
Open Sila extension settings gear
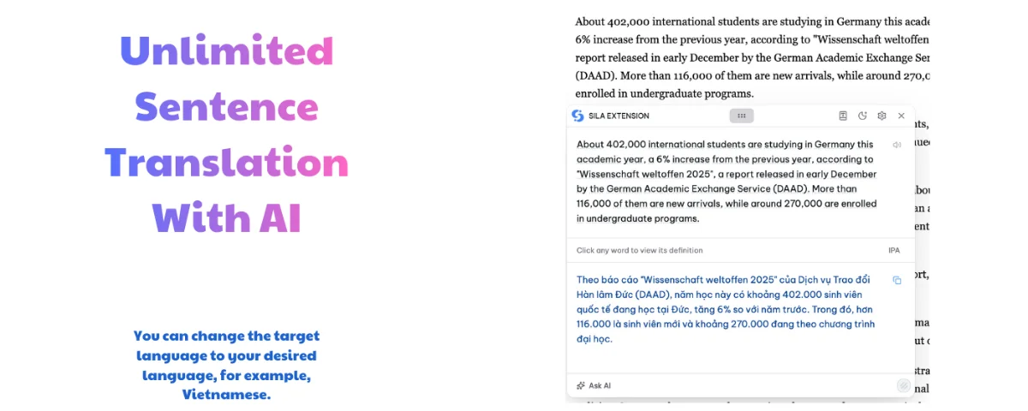tap(882, 116)
